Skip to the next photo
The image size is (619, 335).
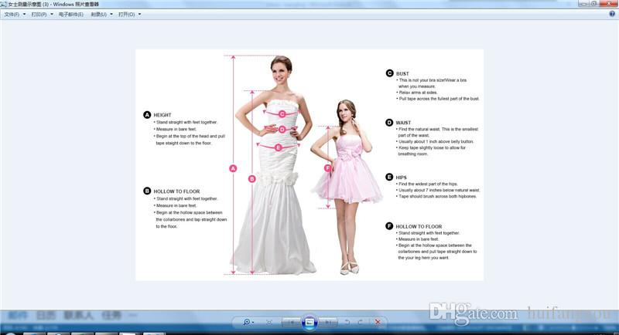(x=329, y=322)
